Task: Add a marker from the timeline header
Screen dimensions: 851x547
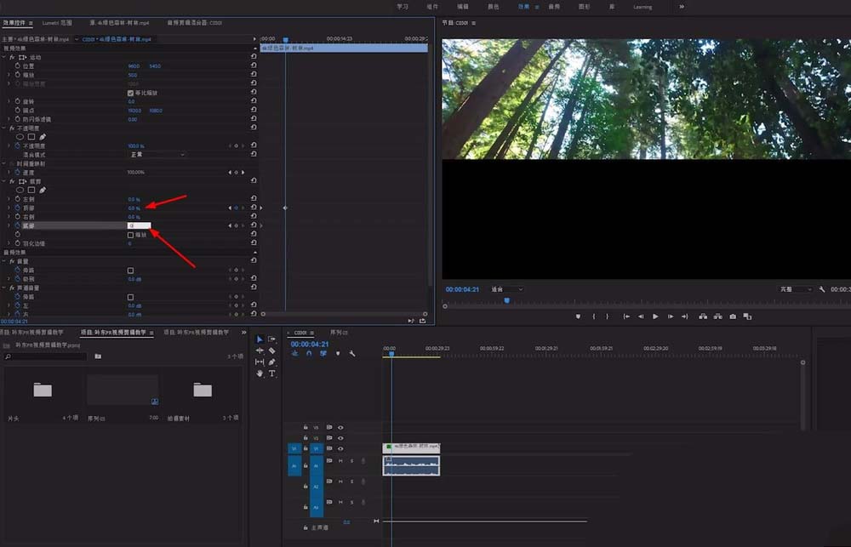Action: (338, 353)
